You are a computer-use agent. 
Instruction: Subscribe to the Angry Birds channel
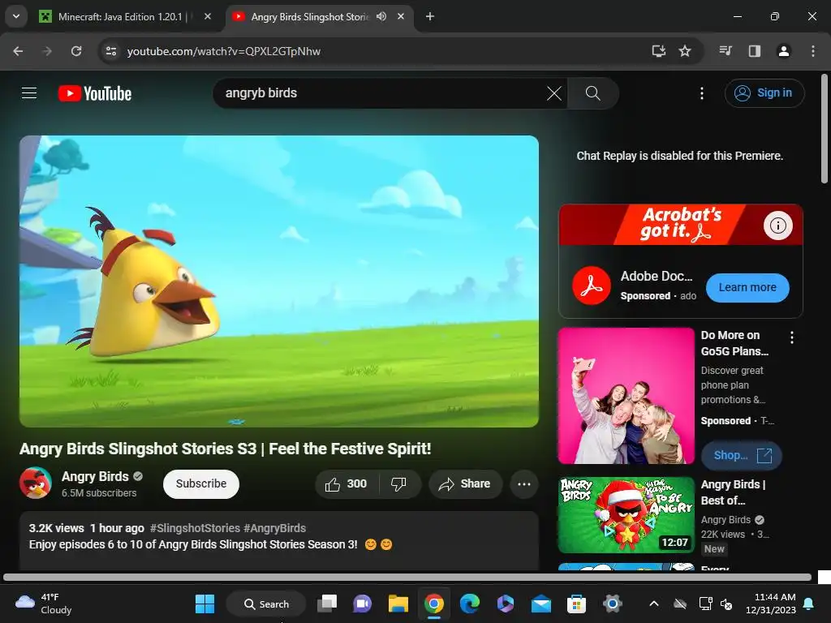(201, 483)
